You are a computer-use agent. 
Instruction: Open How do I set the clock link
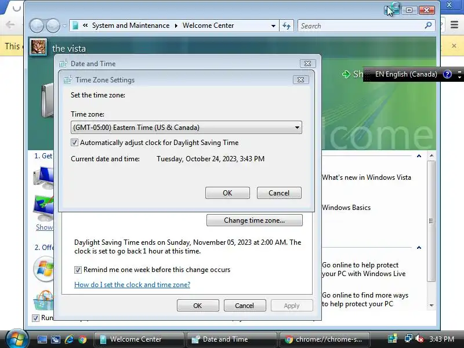pos(132,285)
